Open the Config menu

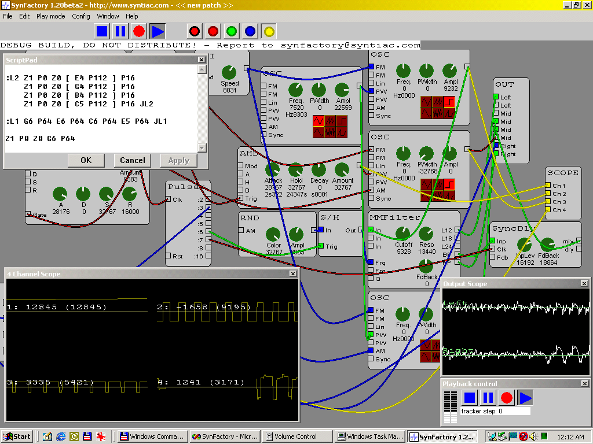click(x=81, y=16)
